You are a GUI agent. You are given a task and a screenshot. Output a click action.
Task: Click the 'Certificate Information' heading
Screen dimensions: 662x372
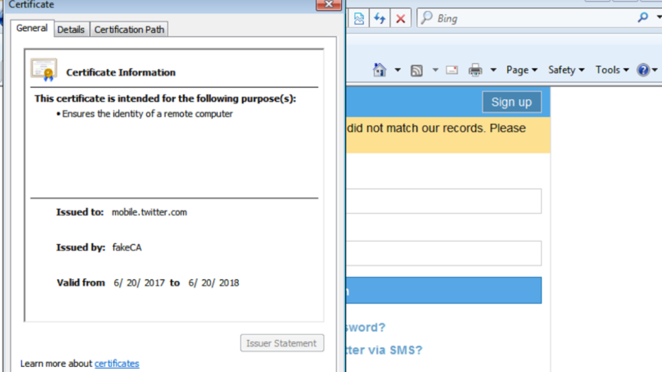point(121,72)
